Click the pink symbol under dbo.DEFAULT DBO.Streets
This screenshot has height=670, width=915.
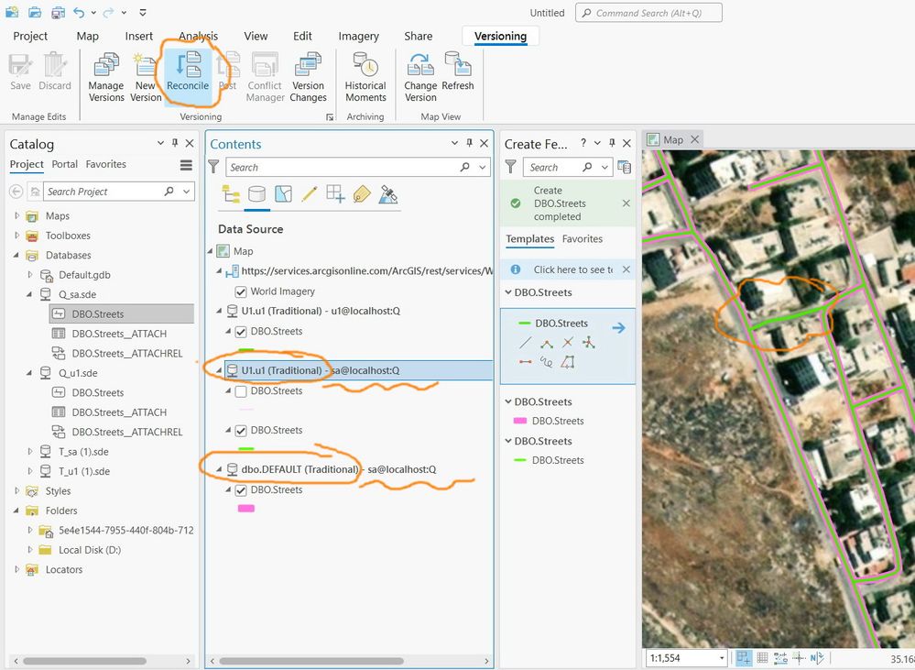(246, 509)
